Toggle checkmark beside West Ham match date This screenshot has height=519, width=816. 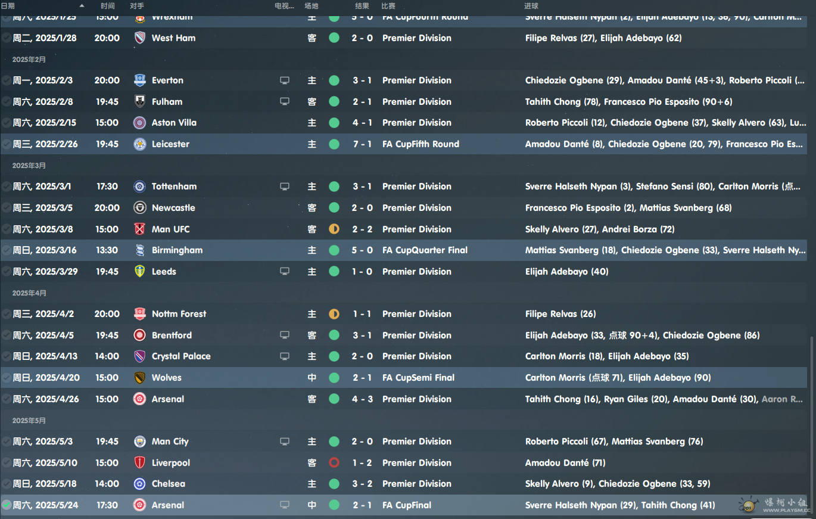(6, 38)
